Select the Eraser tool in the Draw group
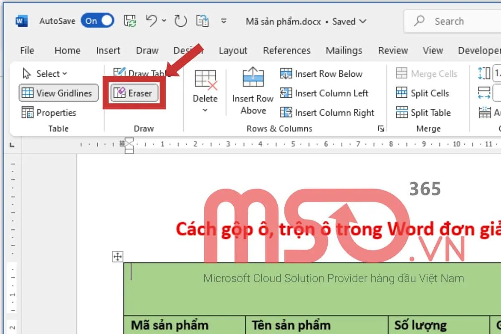 pyautogui.click(x=133, y=93)
